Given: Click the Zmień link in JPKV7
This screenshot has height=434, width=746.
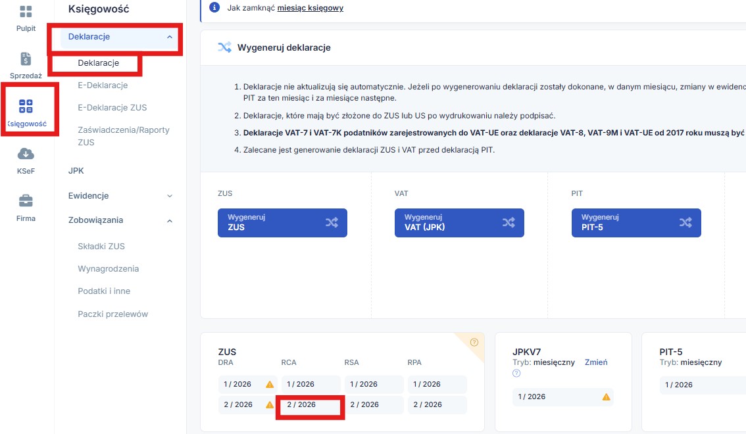Looking at the screenshot, I should [596, 362].
